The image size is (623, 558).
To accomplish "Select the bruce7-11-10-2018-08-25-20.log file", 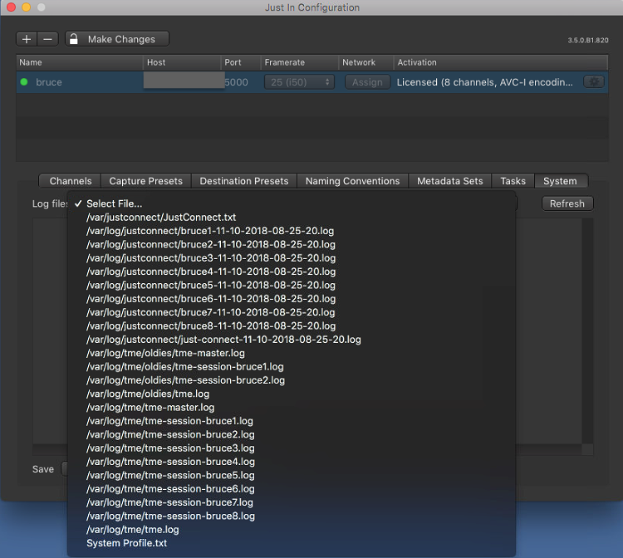I will (x=292, y=312).
